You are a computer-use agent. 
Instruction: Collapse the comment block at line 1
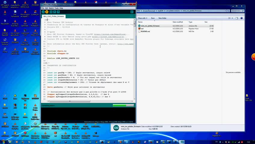pyautogui.click(x=46, y=20)
